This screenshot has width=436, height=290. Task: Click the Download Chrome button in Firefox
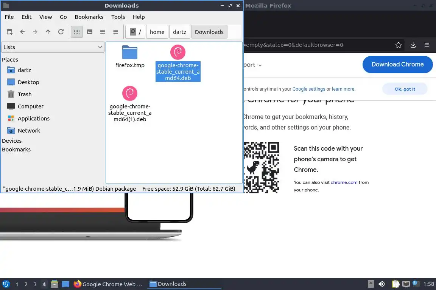pyautogui.click(x=398, y=65)
